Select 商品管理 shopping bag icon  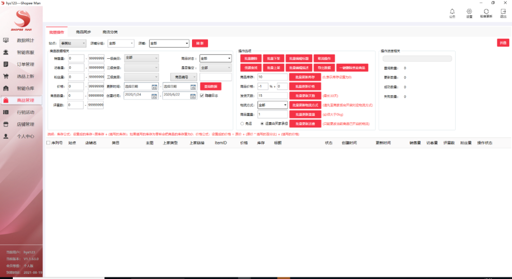tap(6, 100)
